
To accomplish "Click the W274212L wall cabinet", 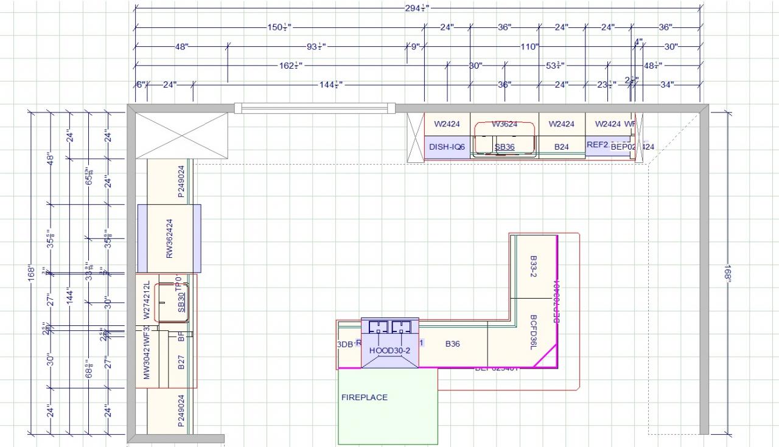I will coord(146,300).
